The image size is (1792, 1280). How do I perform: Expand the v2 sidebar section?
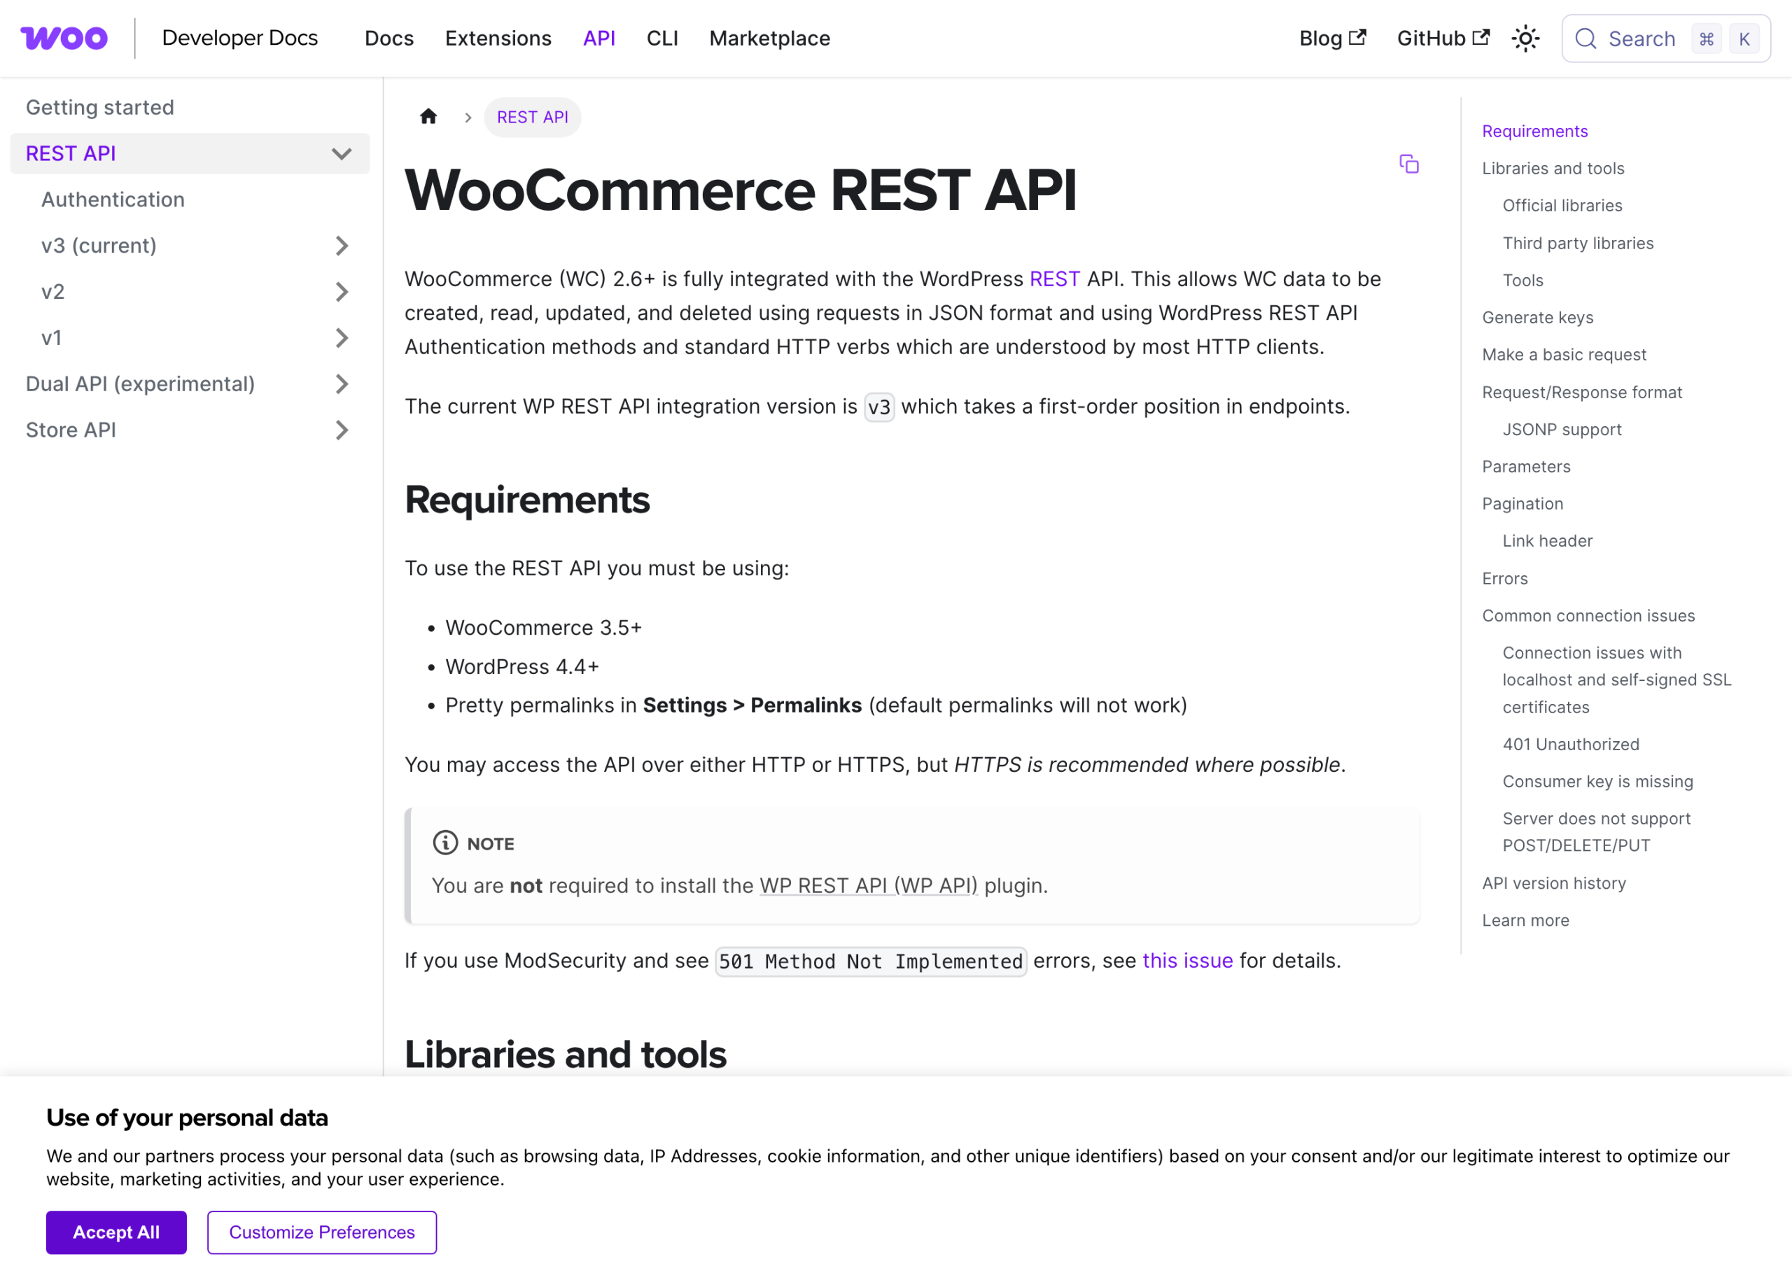point(342,292)
